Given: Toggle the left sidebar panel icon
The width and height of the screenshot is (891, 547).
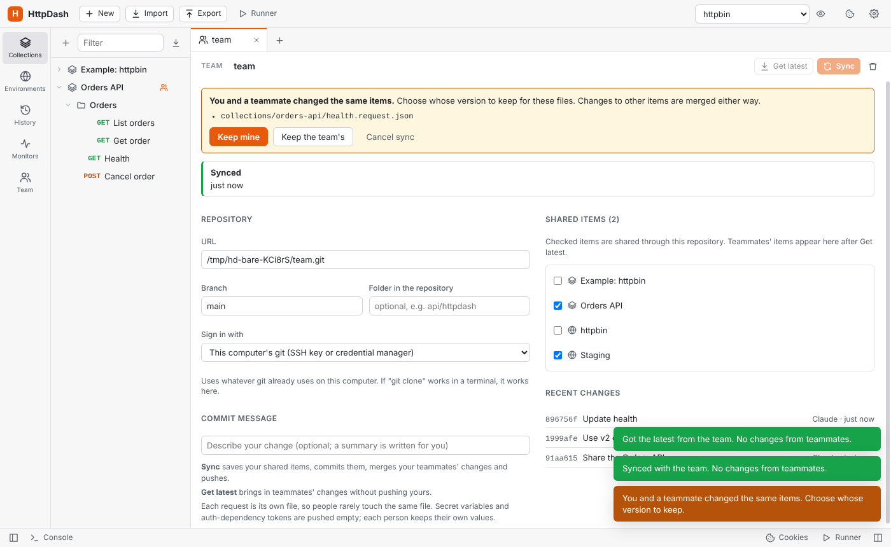Looking at the screenshot, I should point(13,537).
